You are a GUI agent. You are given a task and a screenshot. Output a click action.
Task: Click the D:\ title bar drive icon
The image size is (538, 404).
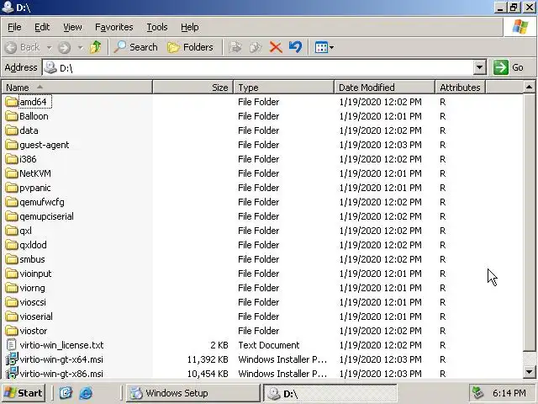click(x=8, y=7)
